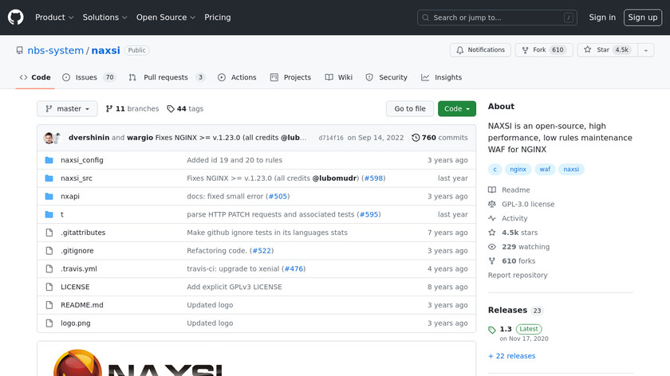Open the @lubomudr mention link
This screenshot has width=670, height=376.
coord(334,178)
